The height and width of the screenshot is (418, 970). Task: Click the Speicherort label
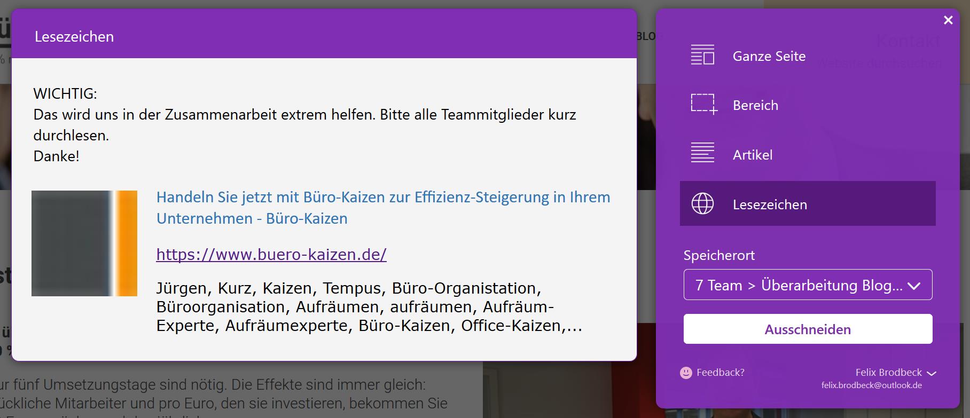coord(719,255)
